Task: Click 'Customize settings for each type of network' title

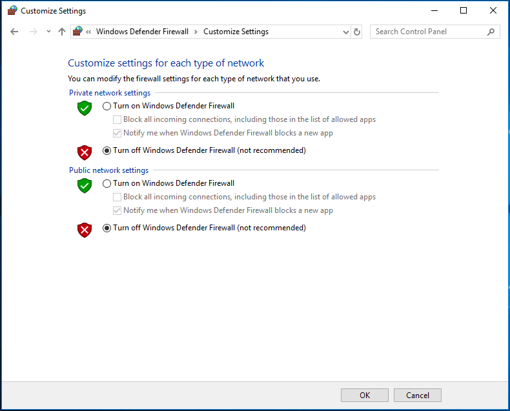Action: [x=166, y=63]
